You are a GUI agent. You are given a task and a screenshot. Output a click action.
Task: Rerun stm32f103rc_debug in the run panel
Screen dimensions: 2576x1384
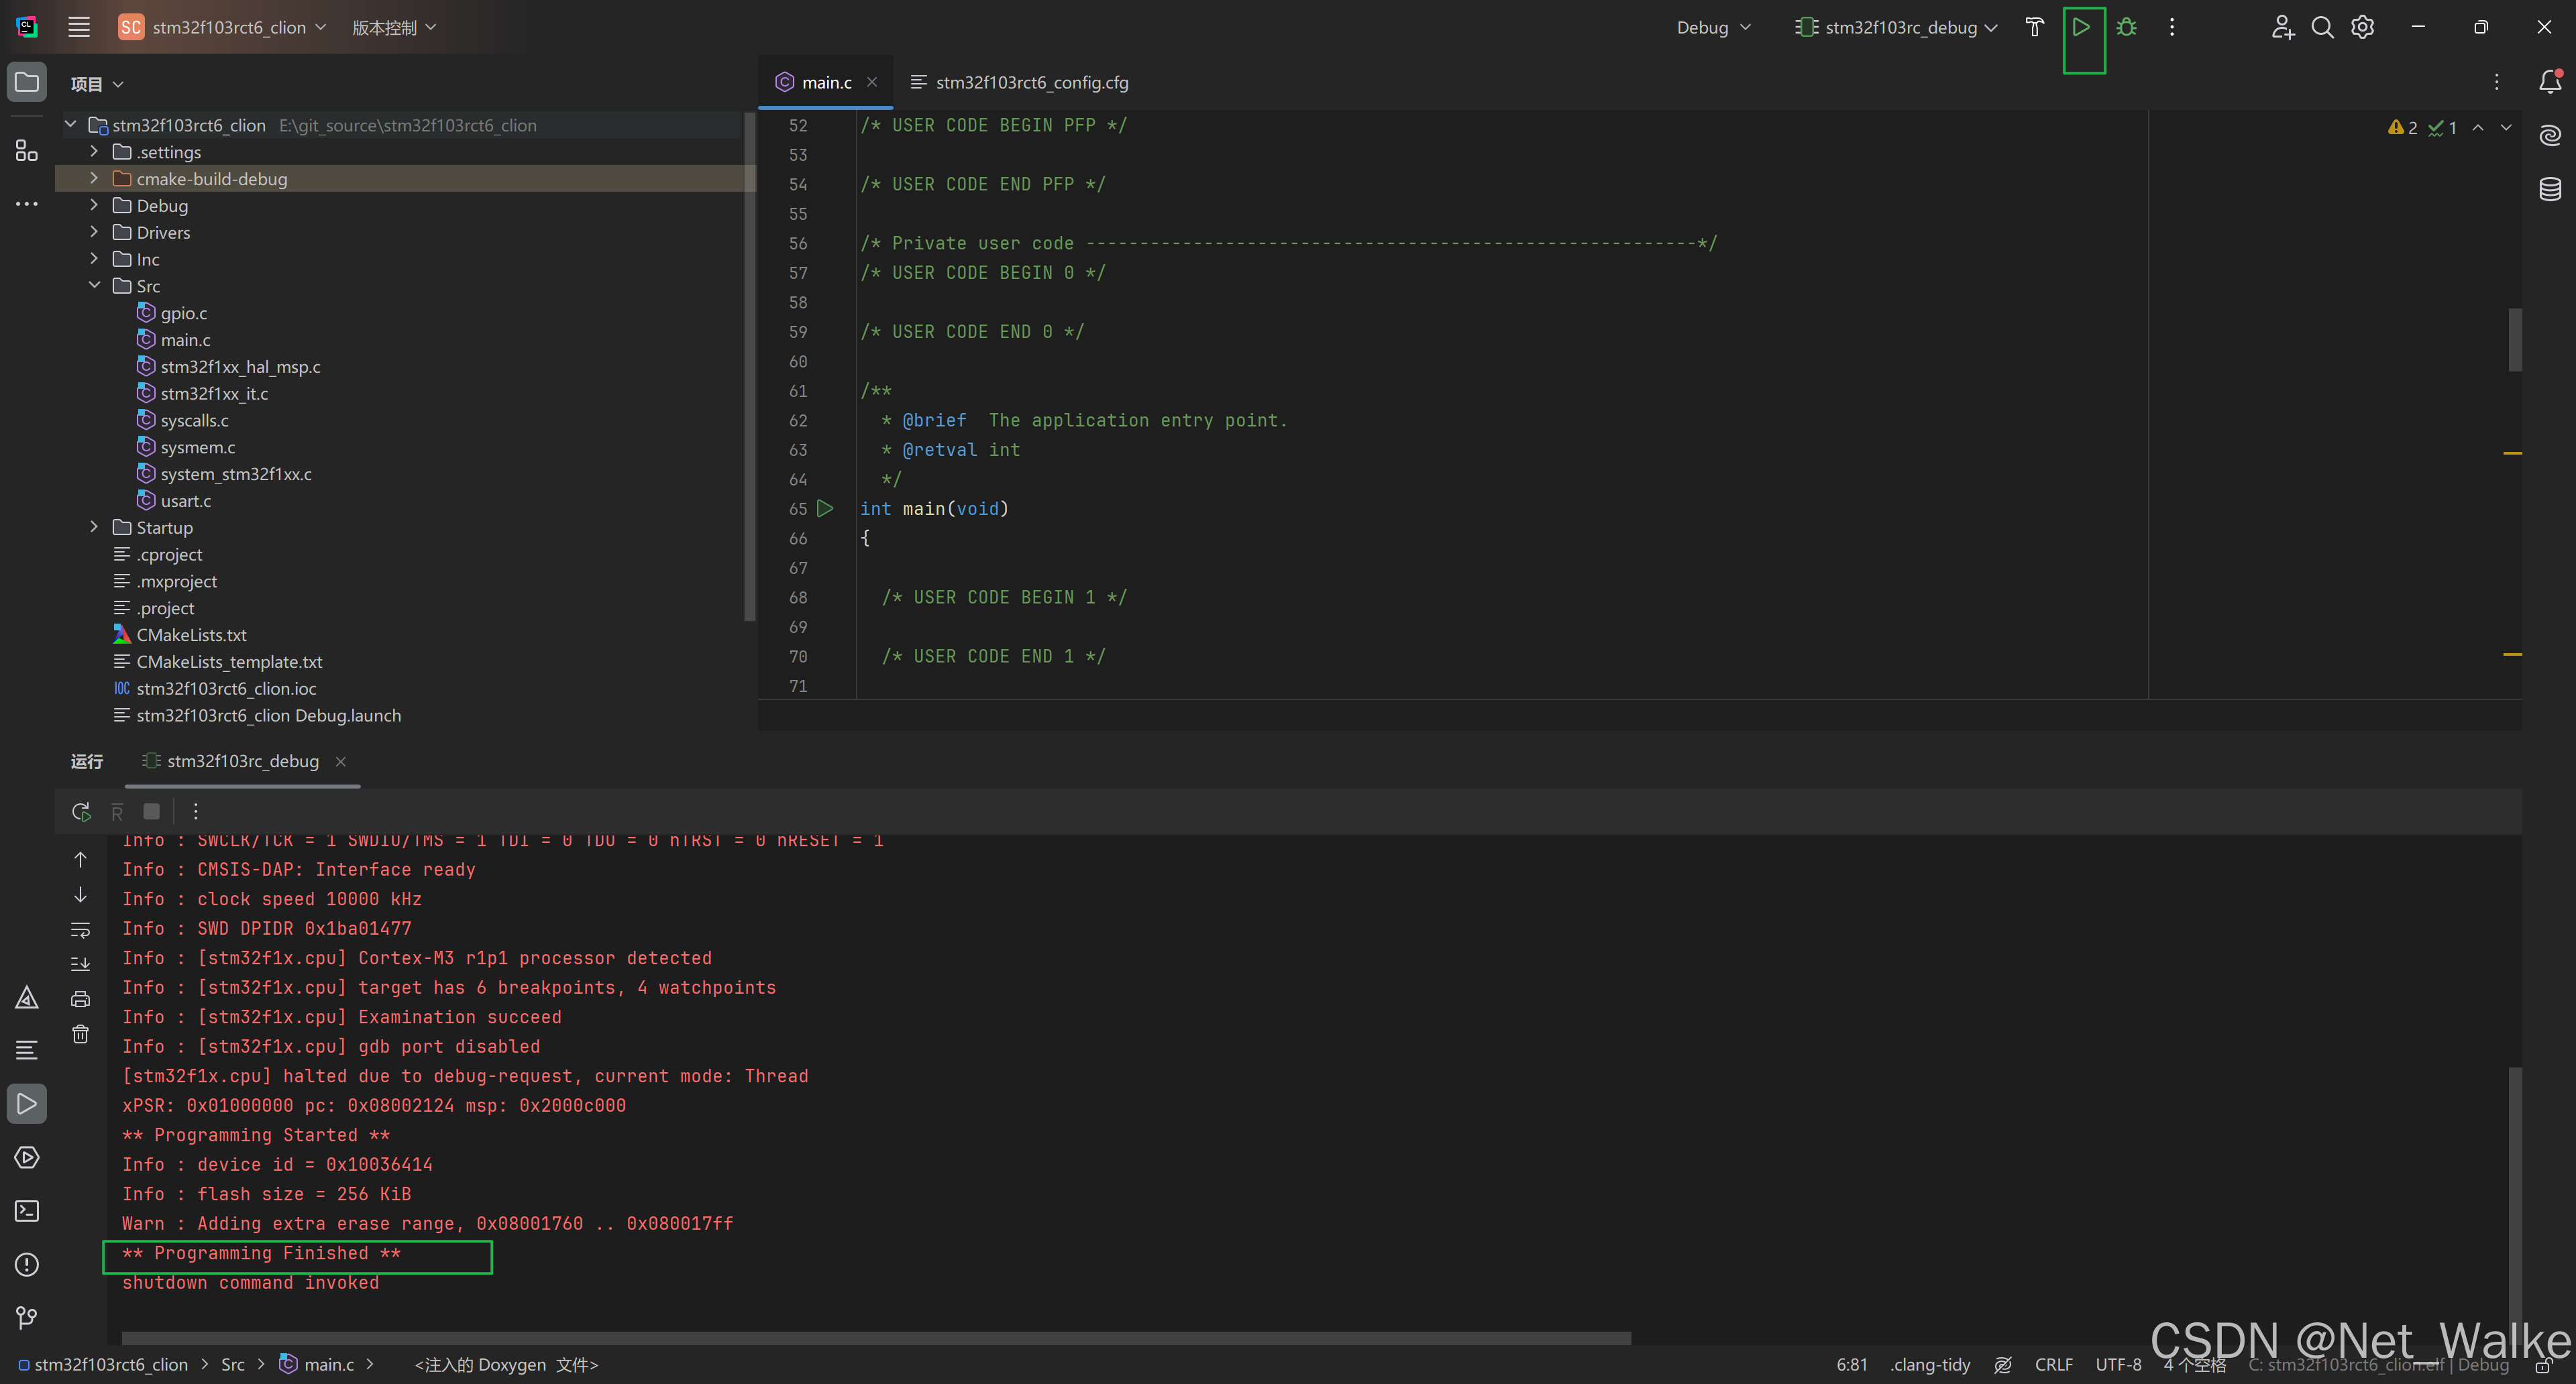(x=81, y=811)
